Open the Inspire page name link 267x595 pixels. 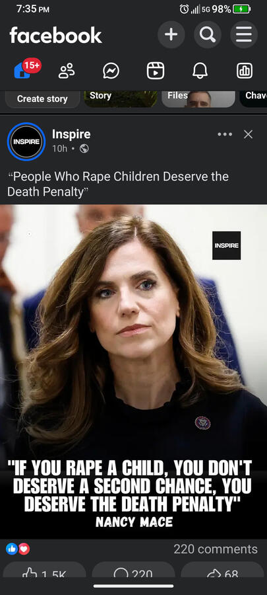pyautogui.click(x=71, y=134)
